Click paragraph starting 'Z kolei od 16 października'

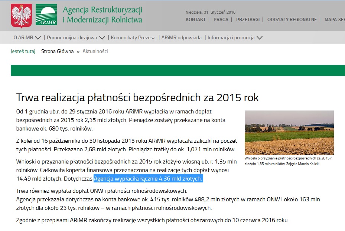pyautogui.click(x=127, y=145)
